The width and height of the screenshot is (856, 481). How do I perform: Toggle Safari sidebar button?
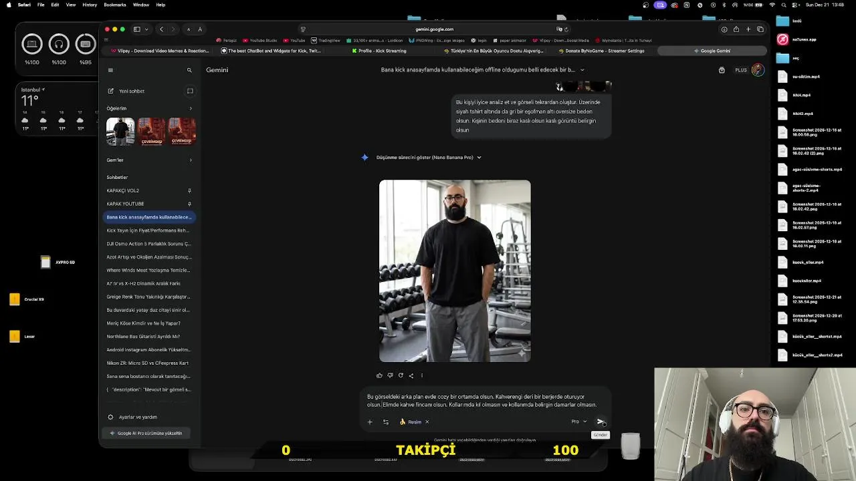[x=136, y=29]
